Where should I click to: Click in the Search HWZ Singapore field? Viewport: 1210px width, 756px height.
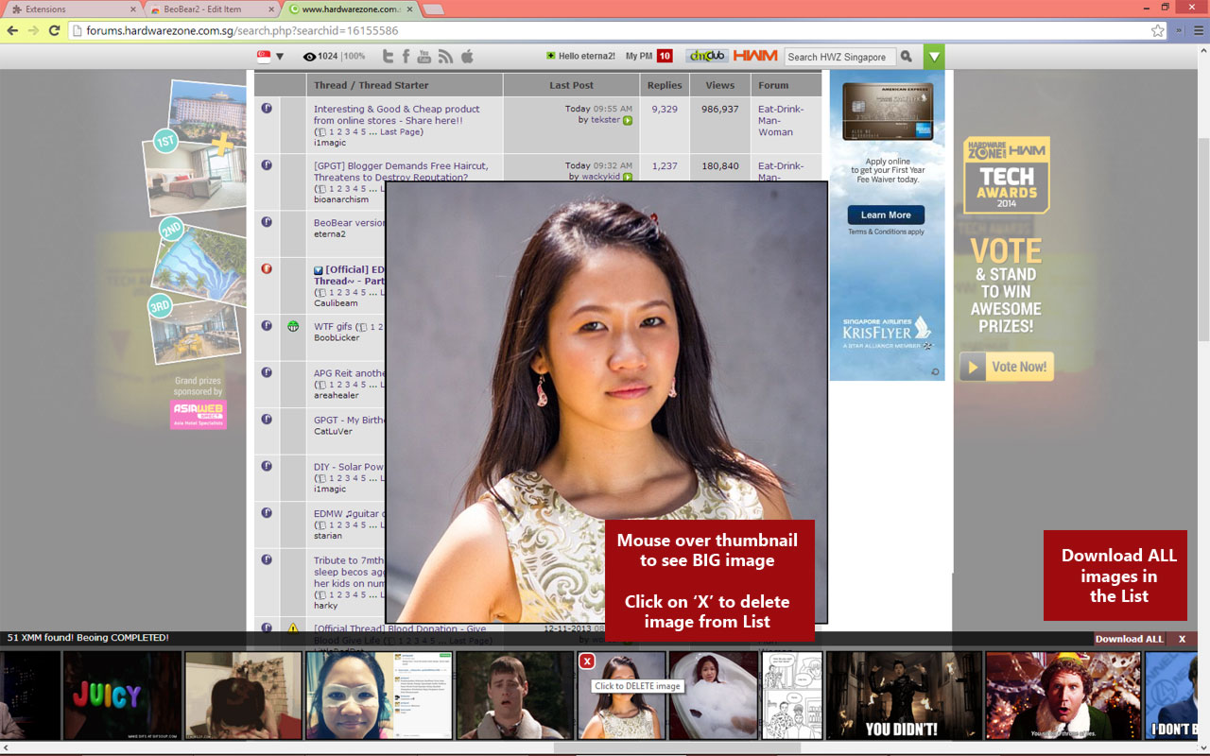[839, 57]
